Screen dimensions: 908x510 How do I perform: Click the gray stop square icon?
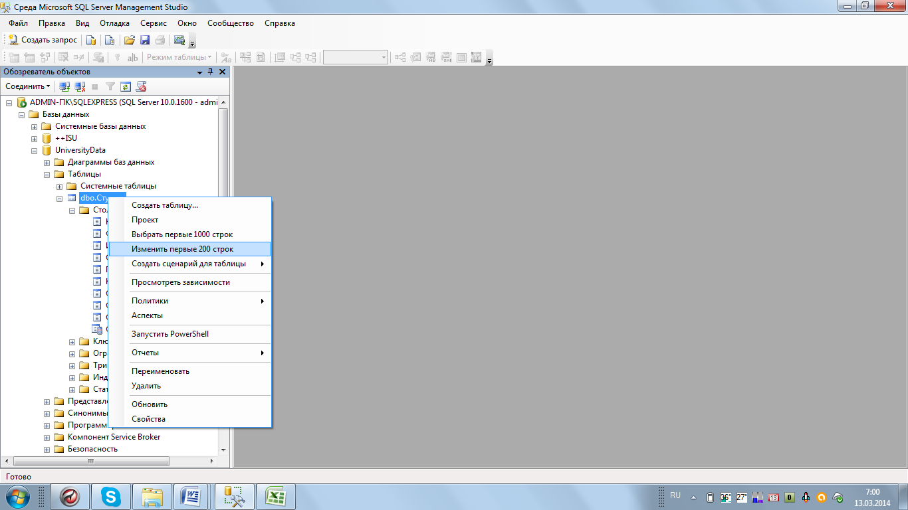click(x=95, y=86)
